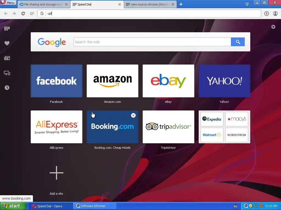281x210 pixels.
Task: Click the Windows start button
Action: point(13,206)
